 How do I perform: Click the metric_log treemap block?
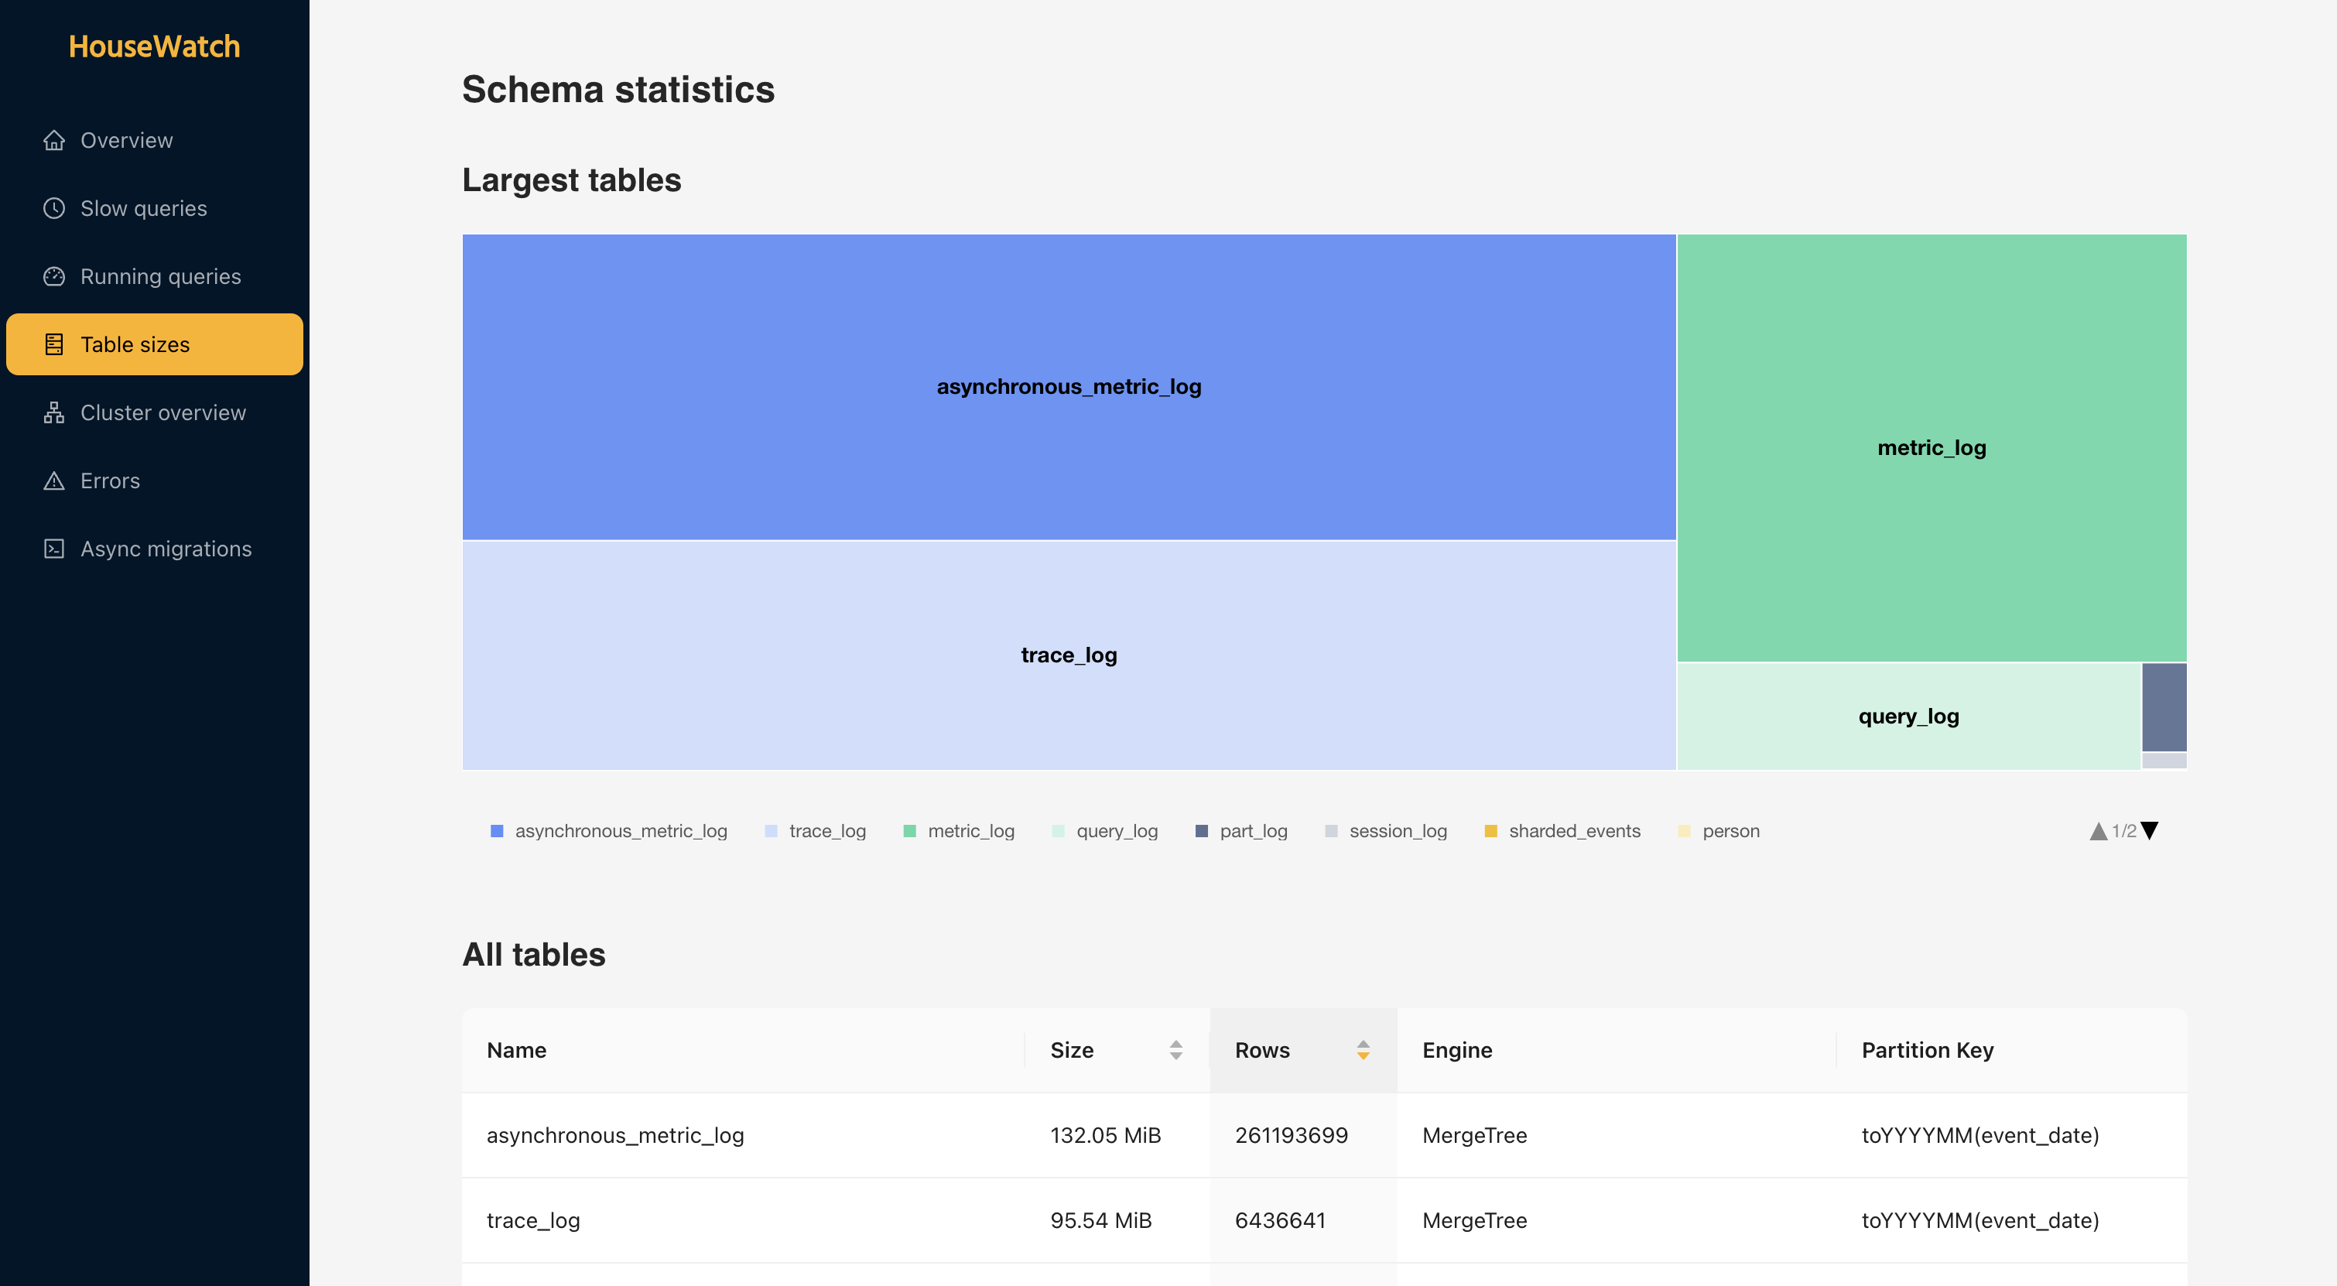1931,448
